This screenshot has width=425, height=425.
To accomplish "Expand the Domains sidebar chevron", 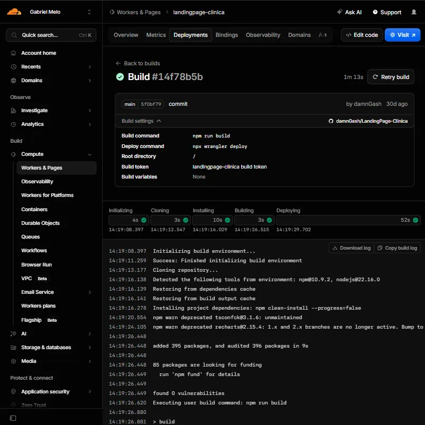I will click(90, 81).
